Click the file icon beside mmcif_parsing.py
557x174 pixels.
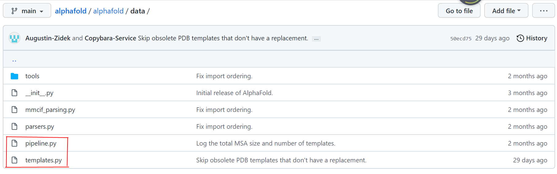(14, 110)
